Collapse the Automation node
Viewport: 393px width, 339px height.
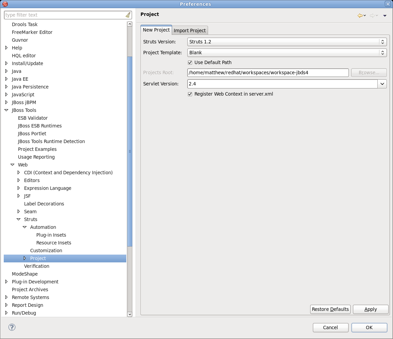[x=24, y=227]
